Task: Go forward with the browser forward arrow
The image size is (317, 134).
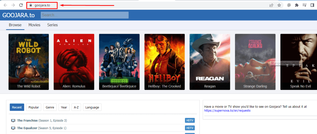Action: (13, 5)
